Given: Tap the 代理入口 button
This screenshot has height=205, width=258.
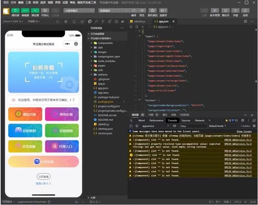Looking at the screenshot, I should click(x=62, y=146).
